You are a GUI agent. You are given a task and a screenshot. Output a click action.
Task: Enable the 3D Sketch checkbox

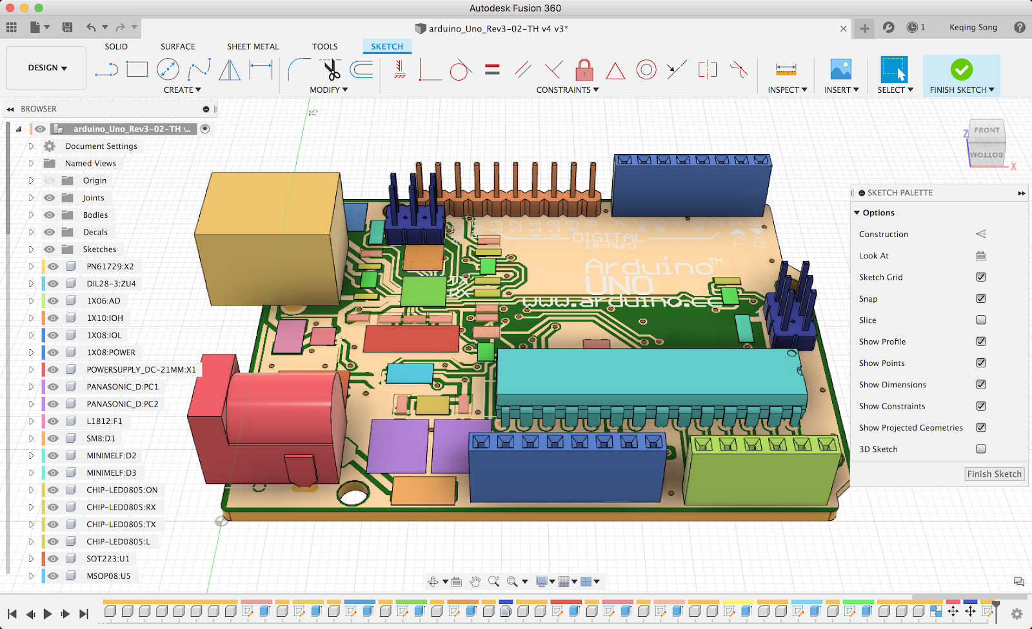click(x=981, y=449)
